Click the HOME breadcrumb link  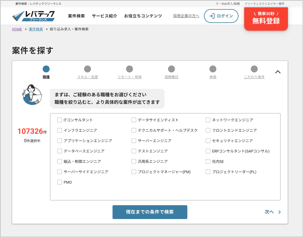point(17,29)
